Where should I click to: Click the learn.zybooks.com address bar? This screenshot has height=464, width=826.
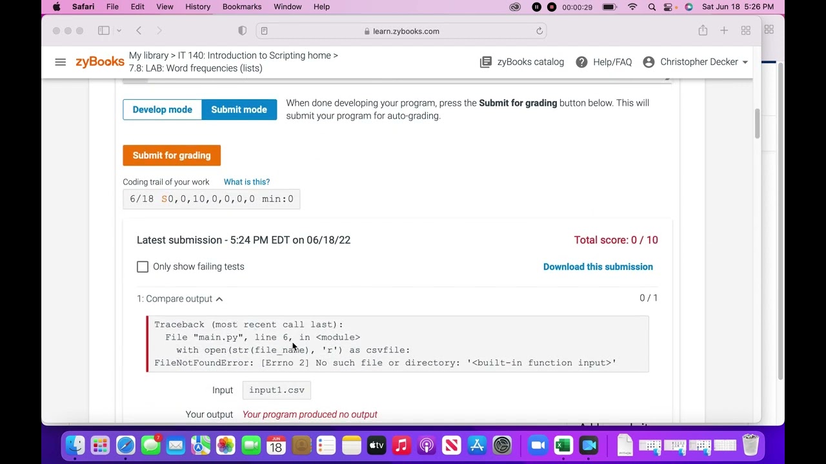point(401,31)
